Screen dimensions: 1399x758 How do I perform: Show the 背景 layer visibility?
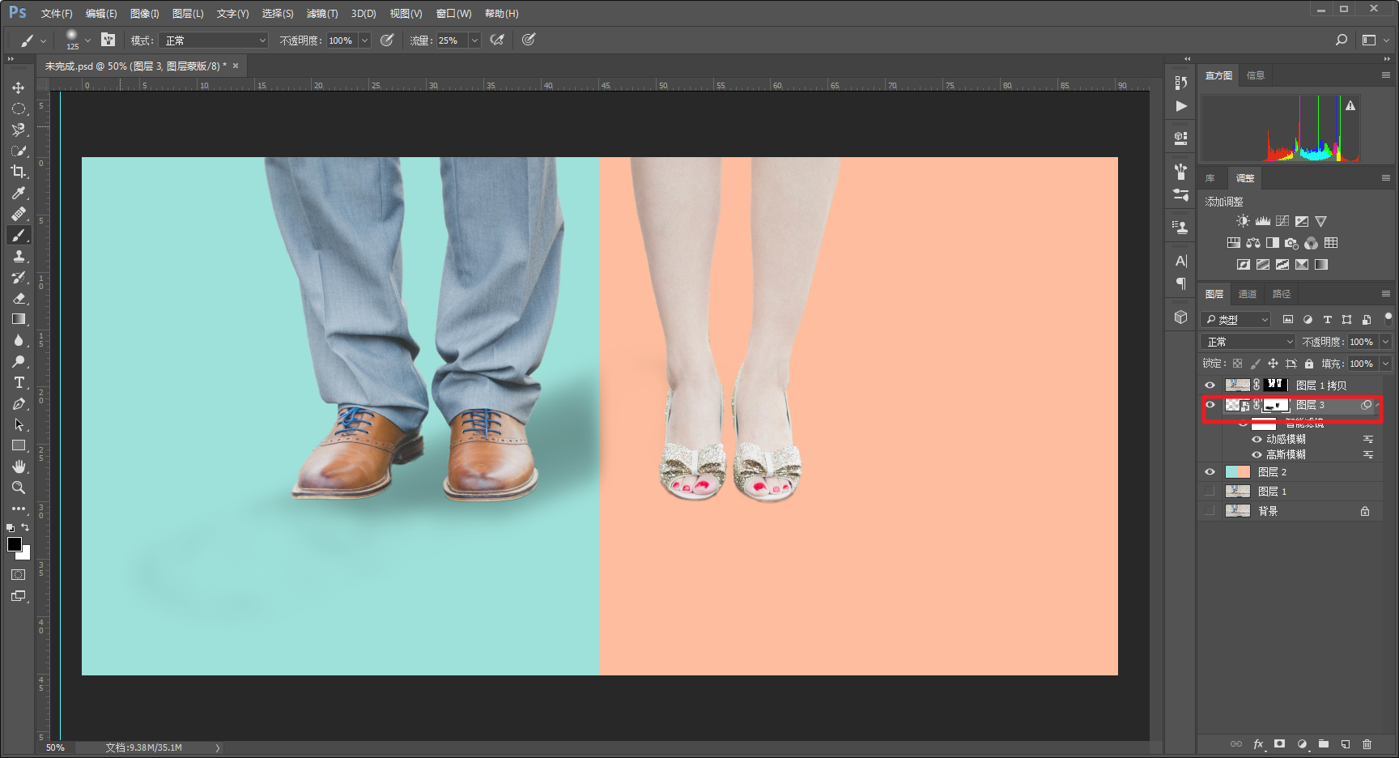click(x=1210, y=511)
